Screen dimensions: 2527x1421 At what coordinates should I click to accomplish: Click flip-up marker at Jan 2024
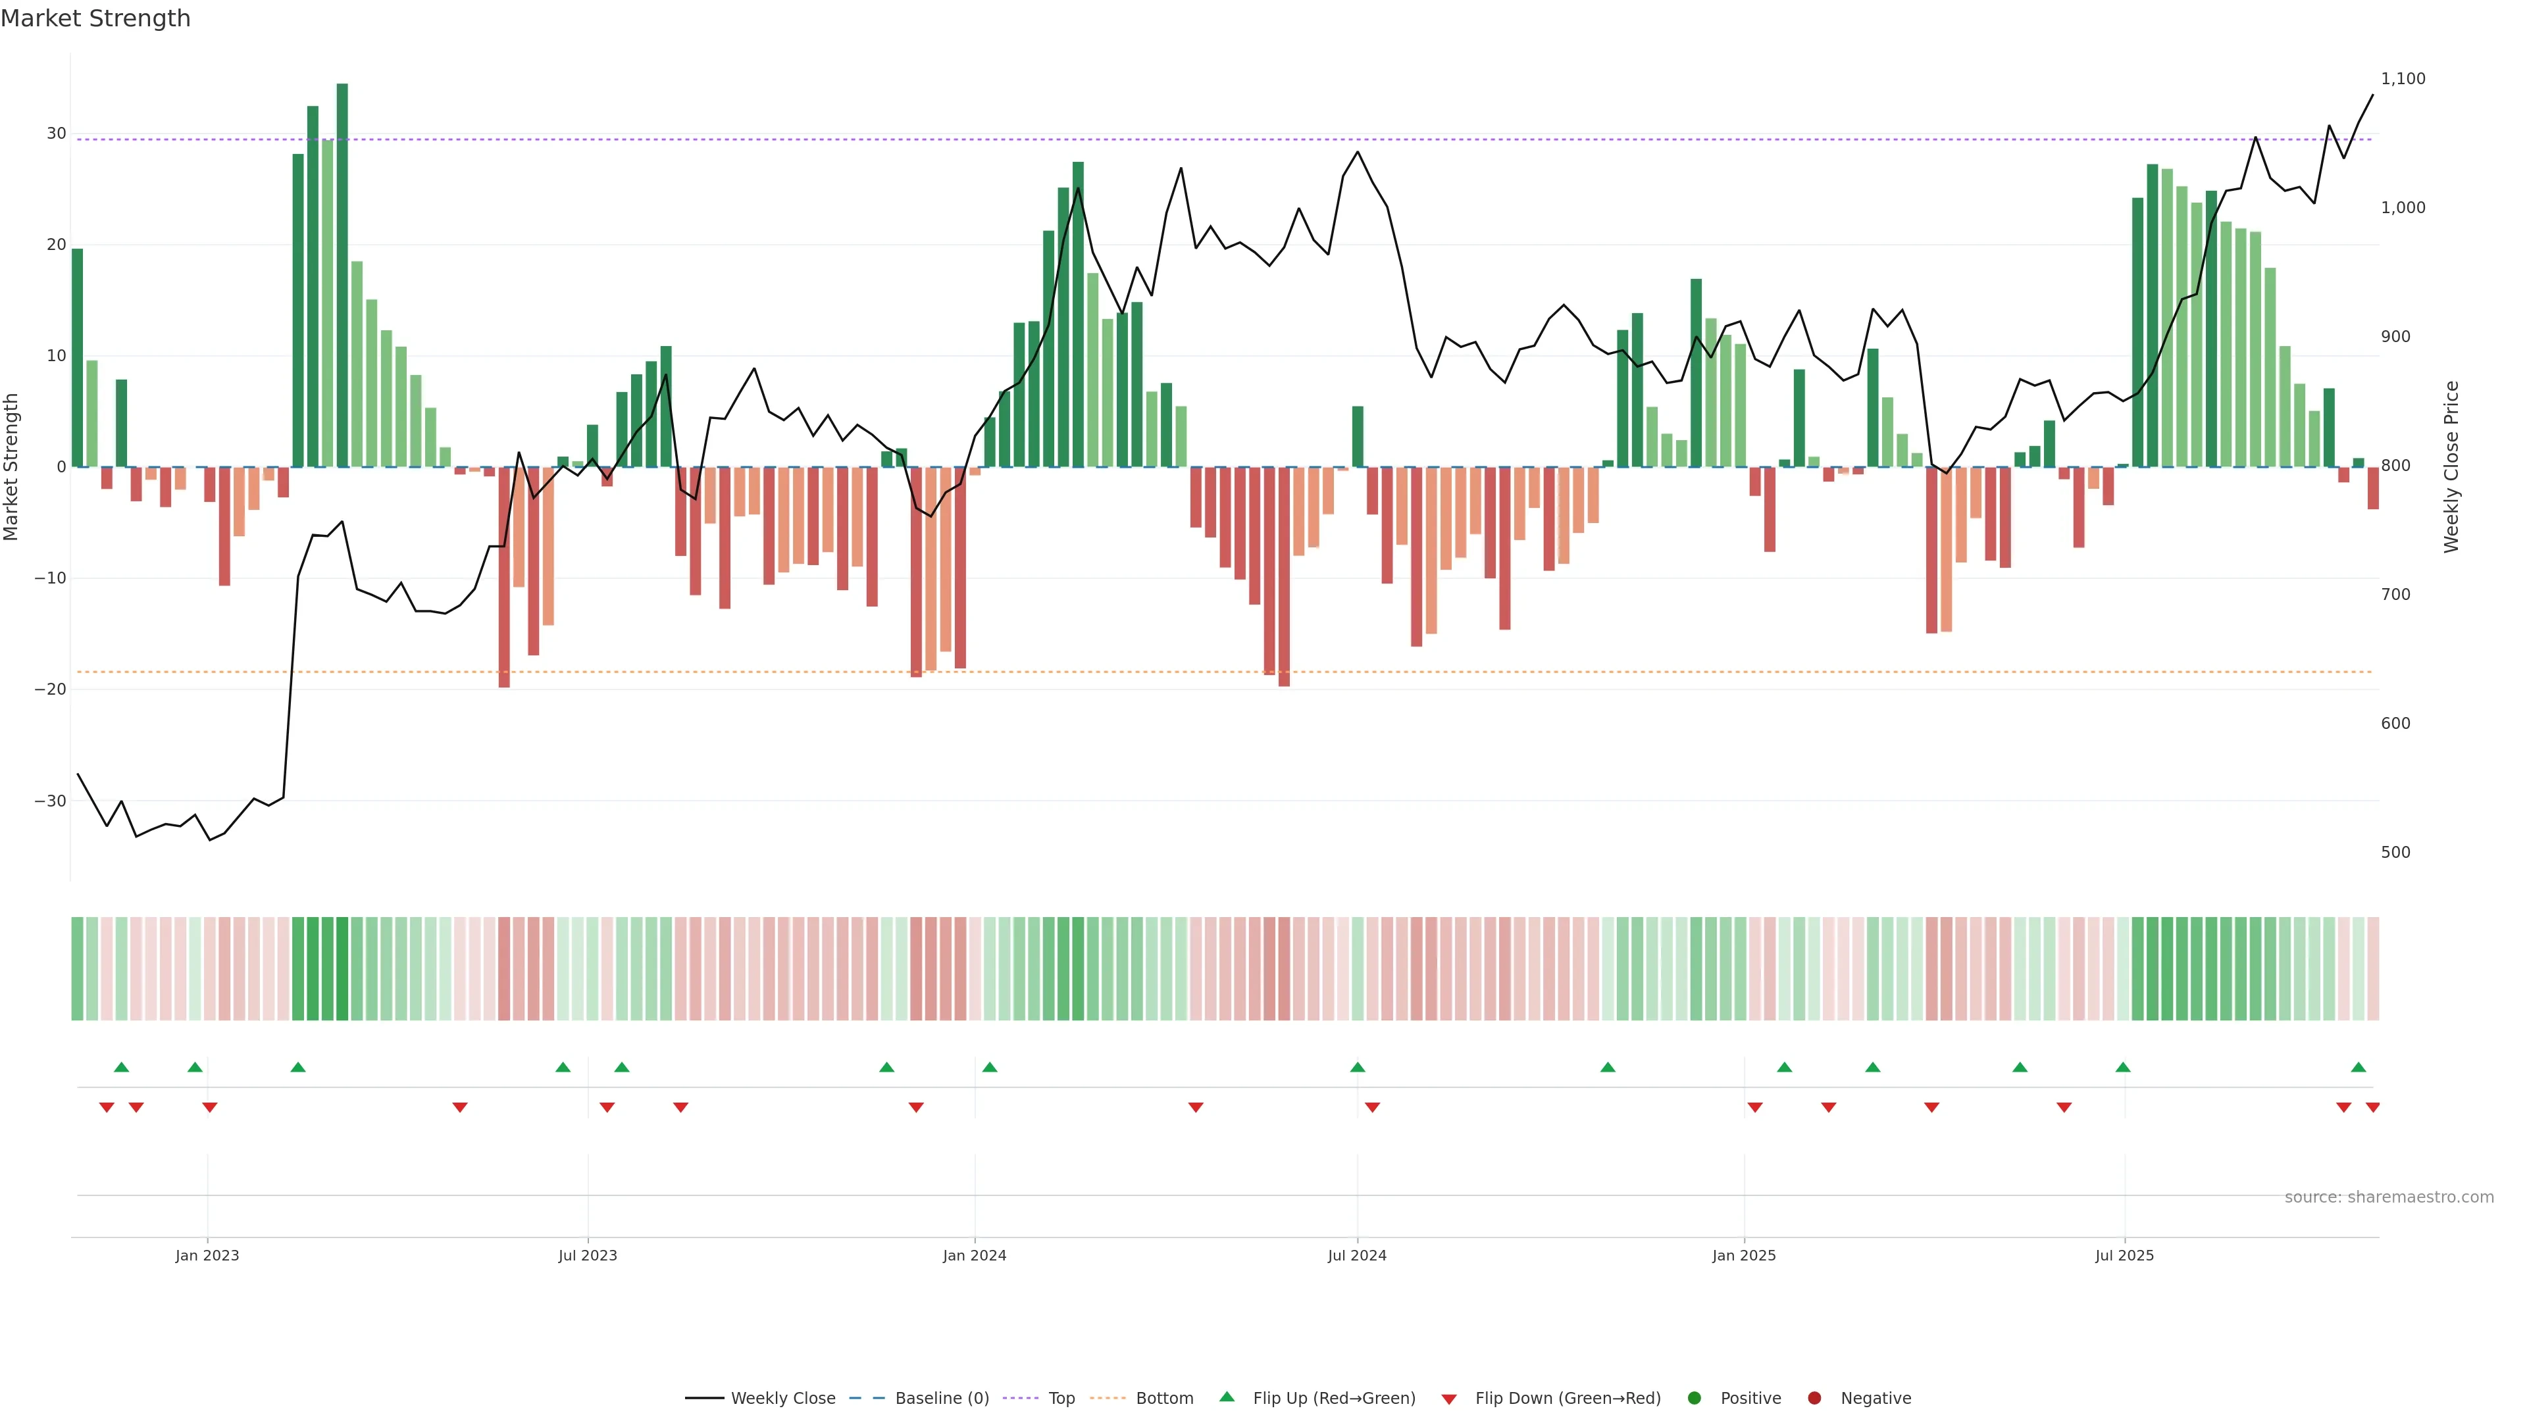(990, 1067)
